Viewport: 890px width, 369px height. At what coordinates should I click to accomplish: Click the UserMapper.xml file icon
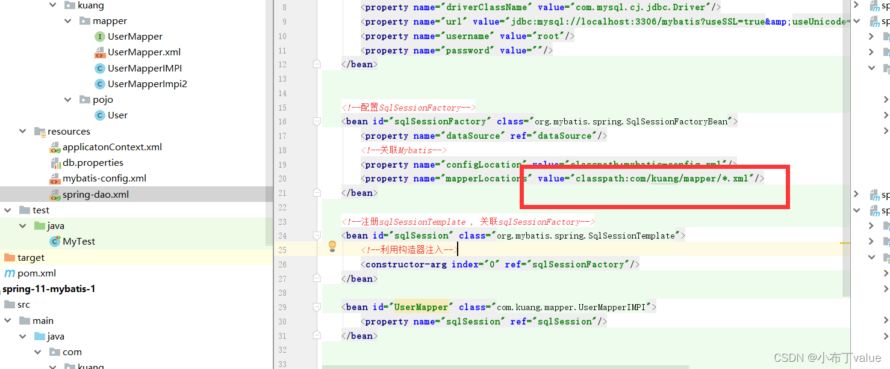click(100, 52)
